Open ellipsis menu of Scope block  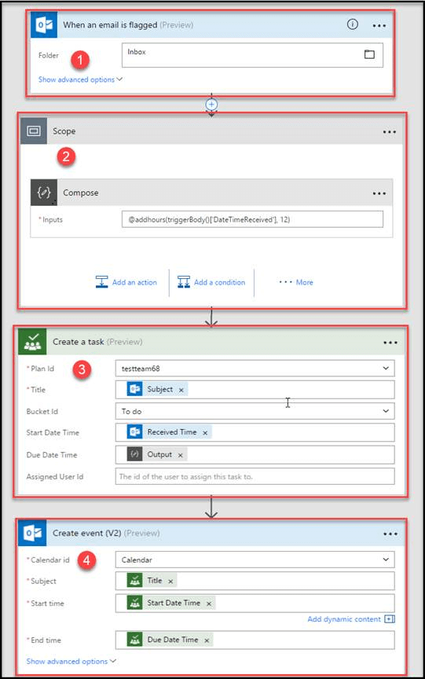click(390, 132)
